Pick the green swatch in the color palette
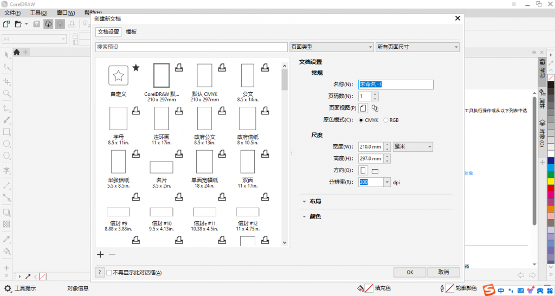Screen dimensions: 555x296 pos(551,174)
